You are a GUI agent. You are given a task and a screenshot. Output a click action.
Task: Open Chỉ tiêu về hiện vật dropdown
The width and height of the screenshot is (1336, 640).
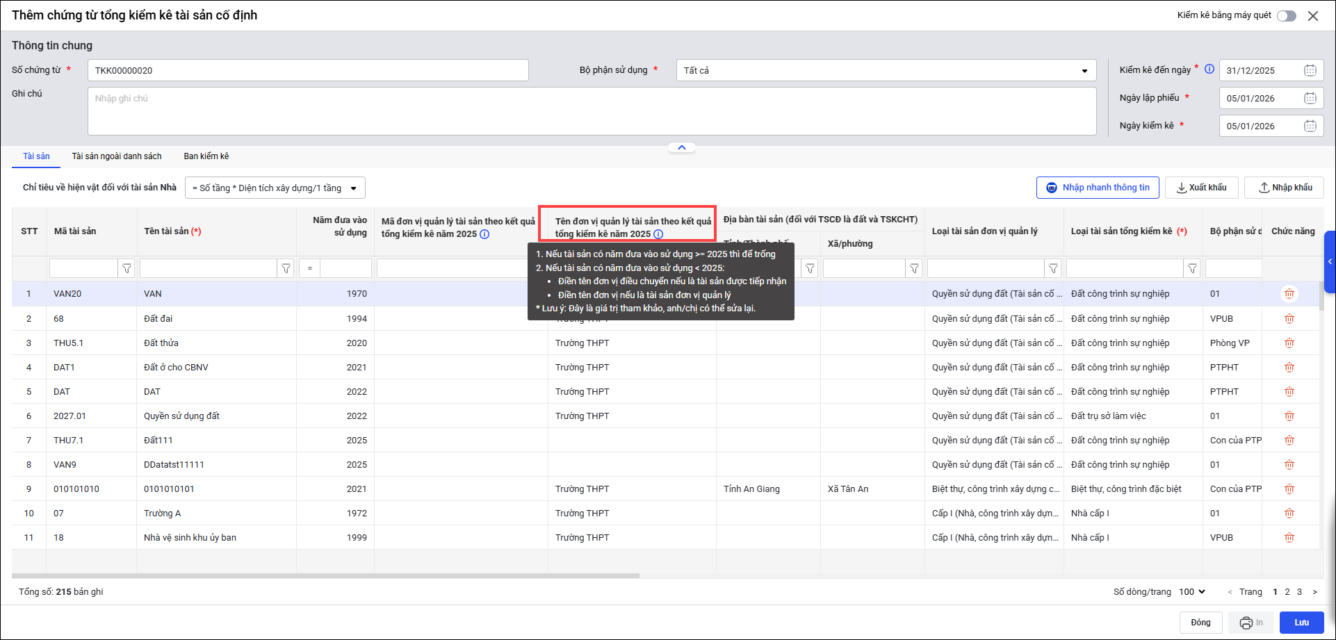(275, 188)
